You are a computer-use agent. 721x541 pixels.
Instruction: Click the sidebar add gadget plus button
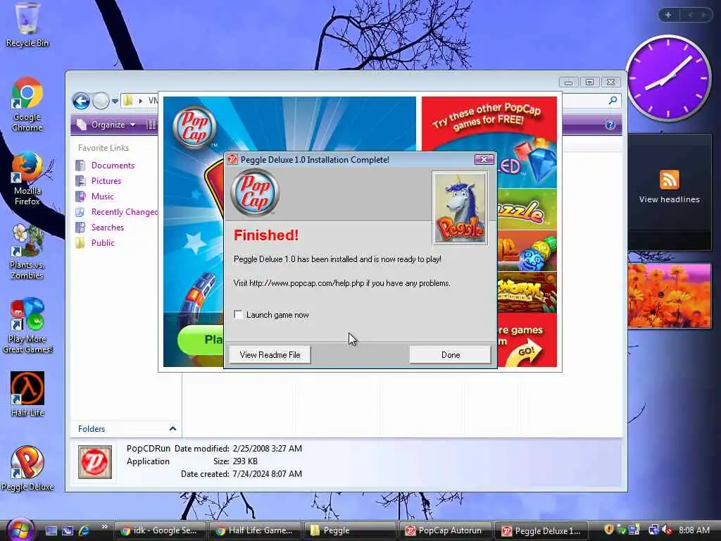pos(668,15)
